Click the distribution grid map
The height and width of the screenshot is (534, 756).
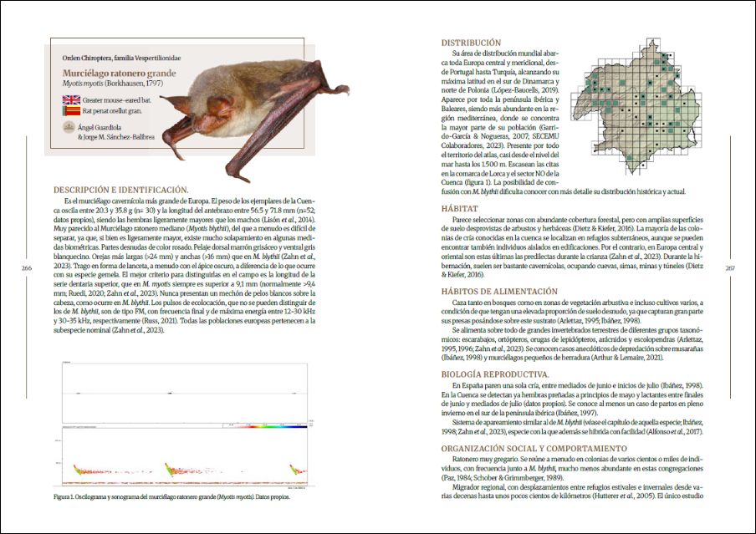636,106
